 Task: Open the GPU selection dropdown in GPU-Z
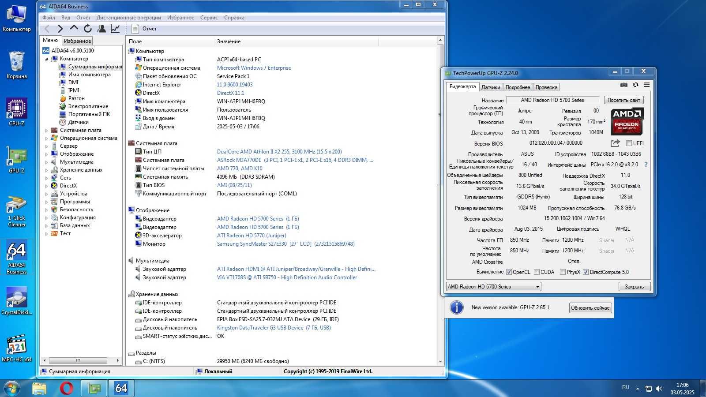click(493, 287)
